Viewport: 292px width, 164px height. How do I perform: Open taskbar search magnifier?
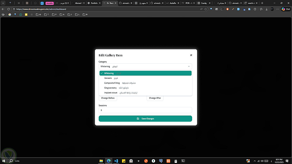pyautogui.click(x=11, y=161)
